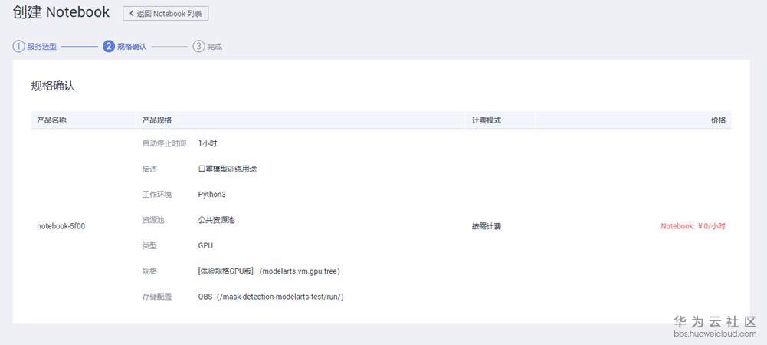This screenshot has height=345, width=767.
Task: Click the 价格 column header
Action: (718, 120)
